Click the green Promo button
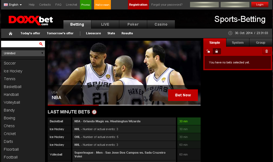The width and height of the screenshot is (273, 162). click(x=86, y=5)
